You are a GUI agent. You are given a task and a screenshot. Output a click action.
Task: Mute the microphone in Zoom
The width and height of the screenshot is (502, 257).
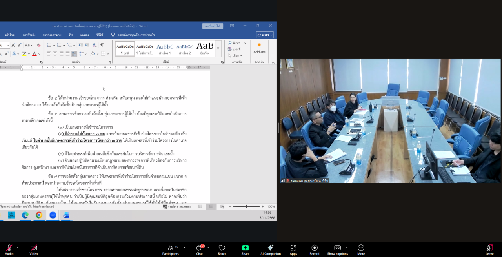coord(9,249)
